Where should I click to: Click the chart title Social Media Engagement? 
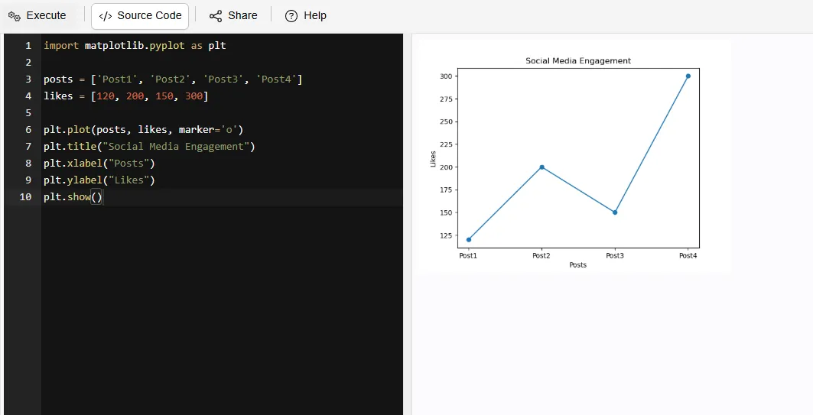click(578, 60)
